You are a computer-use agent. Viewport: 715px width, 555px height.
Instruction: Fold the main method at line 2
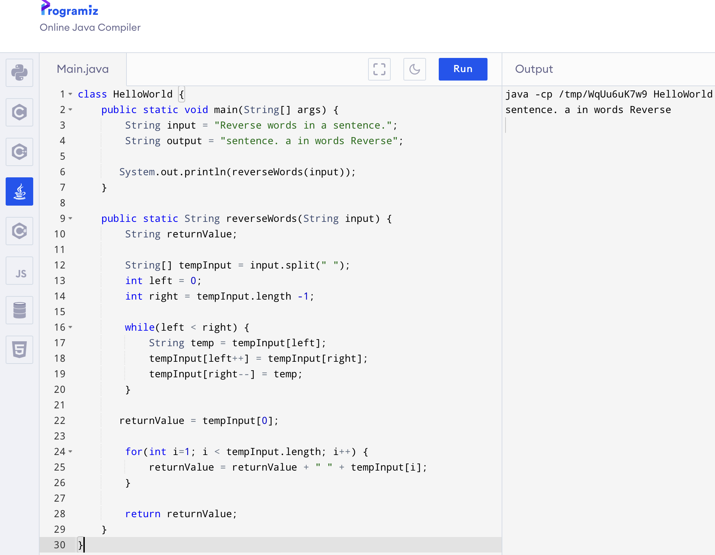(x=70, y=110)
